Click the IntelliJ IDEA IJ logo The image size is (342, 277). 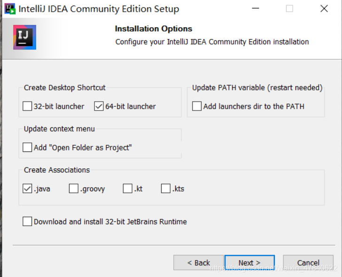(x=24, y=37)
